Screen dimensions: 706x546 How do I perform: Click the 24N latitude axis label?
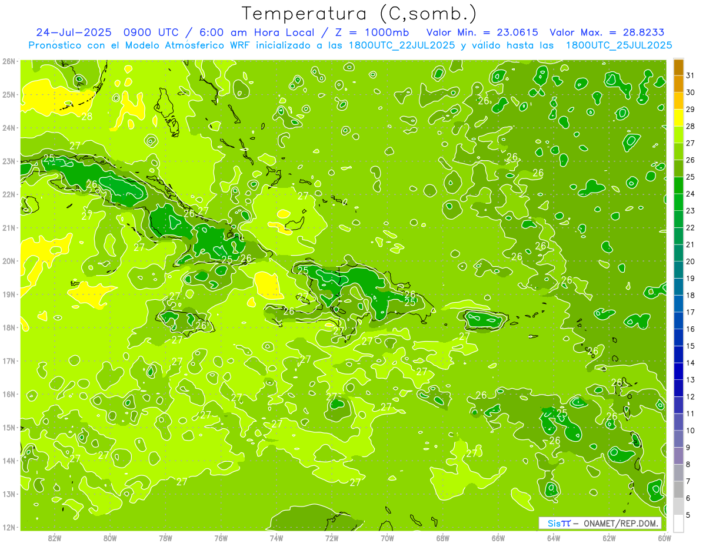(x=9, y=128)
